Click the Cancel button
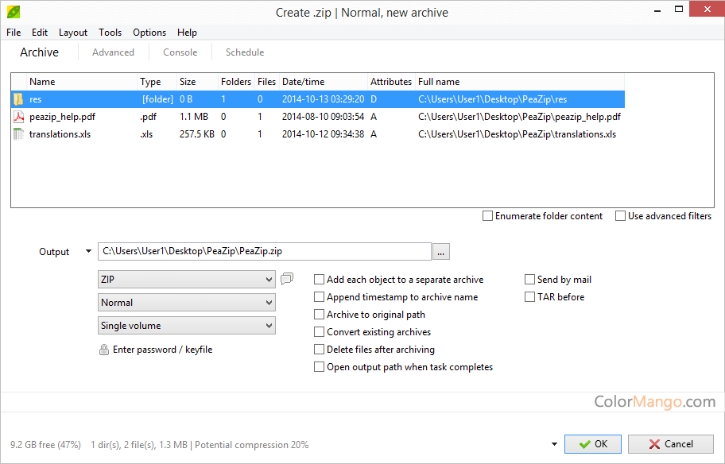This screenshot has width=725, height=464. point(671,444)
